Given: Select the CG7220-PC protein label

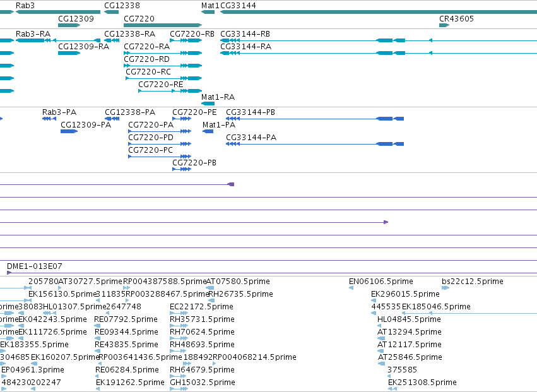Looking at the screenshot, I should click(x=150, y=150).
